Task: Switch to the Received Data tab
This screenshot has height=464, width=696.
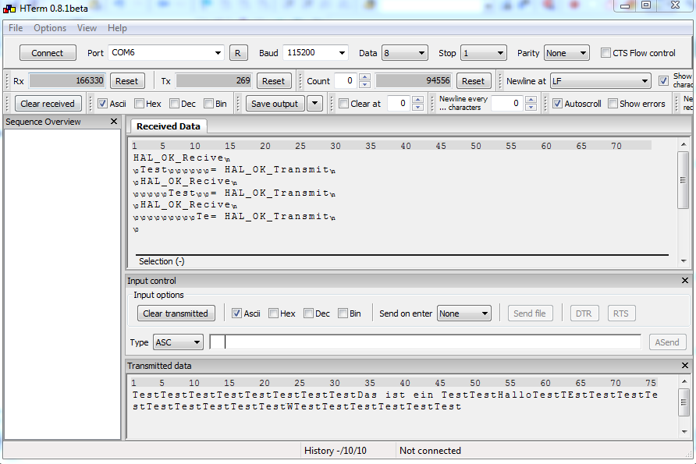Action: point(168,126)
